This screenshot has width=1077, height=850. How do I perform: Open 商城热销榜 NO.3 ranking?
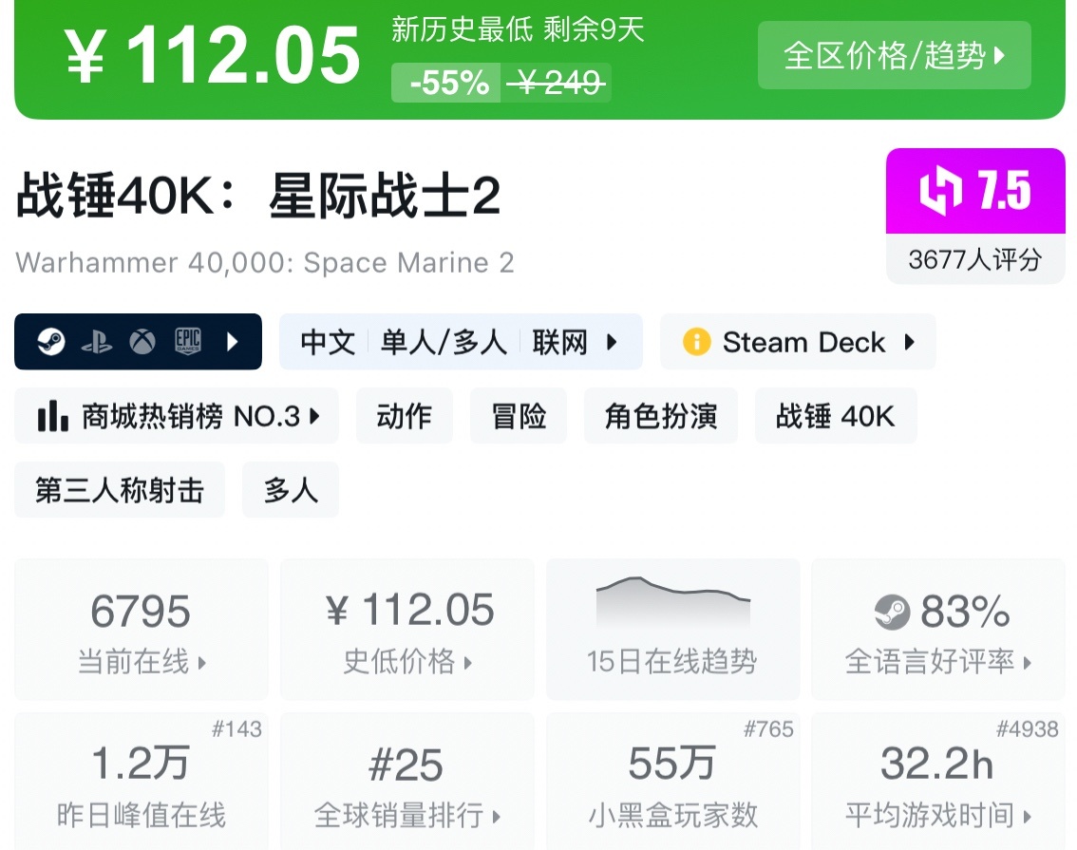click(177, 415)
